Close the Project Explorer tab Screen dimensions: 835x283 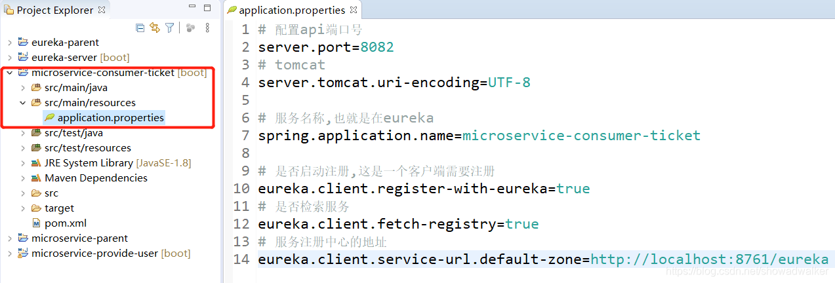click(x=102, y=10)
